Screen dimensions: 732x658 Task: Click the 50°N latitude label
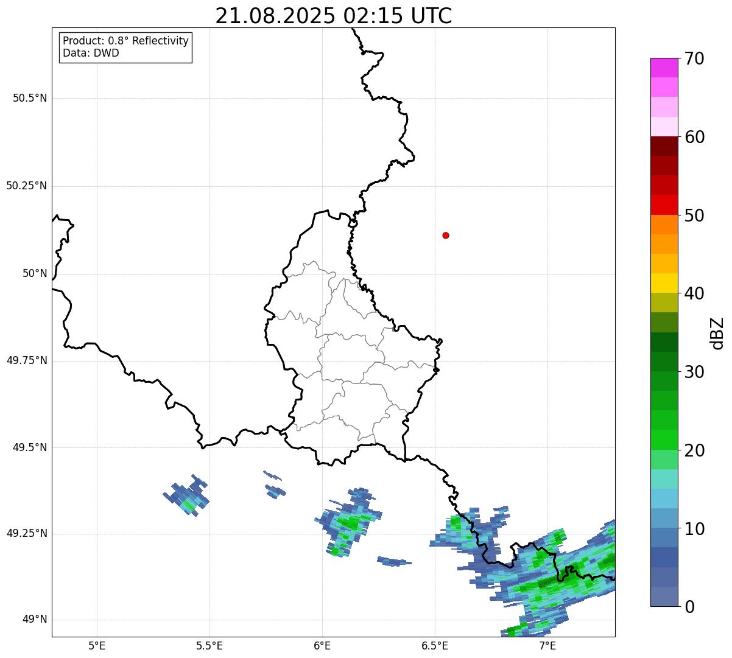(x=35, y=273)
